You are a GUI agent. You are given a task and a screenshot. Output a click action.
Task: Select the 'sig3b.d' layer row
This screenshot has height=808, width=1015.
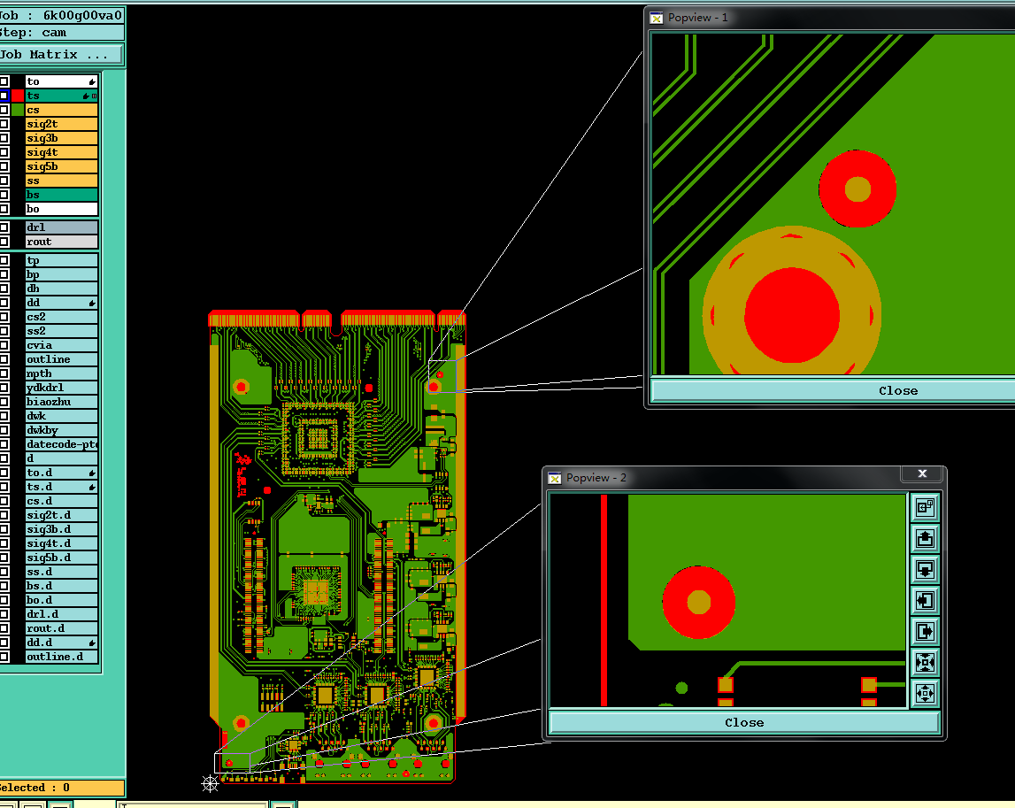click(x=61, y=529)
